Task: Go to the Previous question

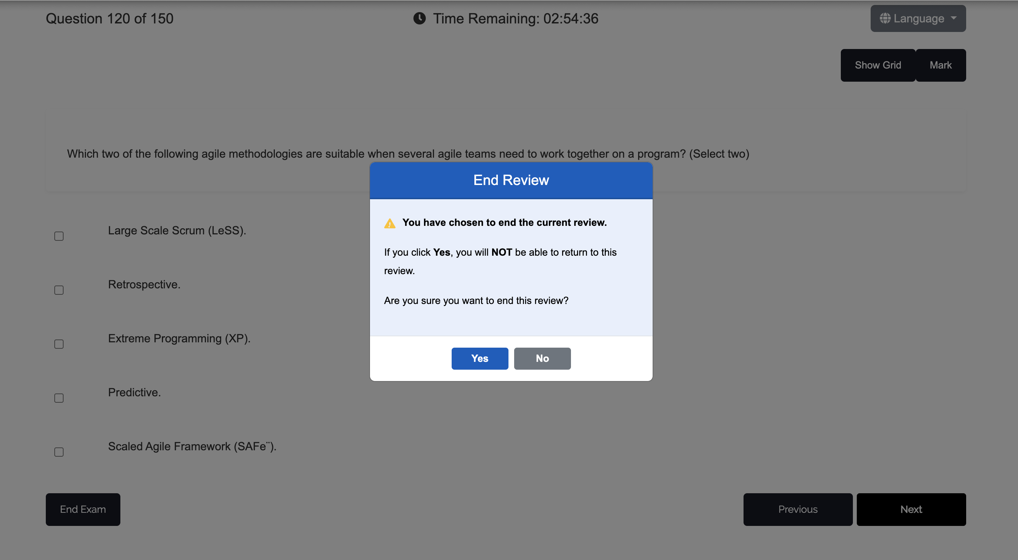Action: (797, 509)
